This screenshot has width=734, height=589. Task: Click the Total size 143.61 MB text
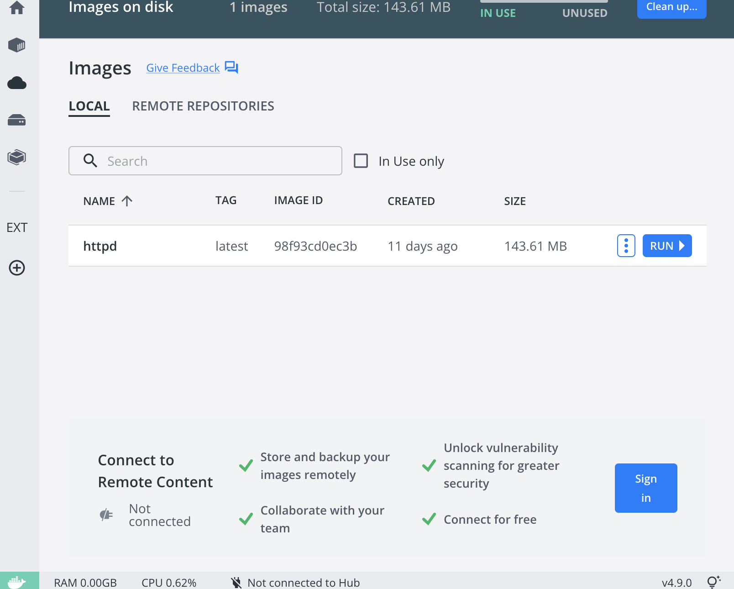384,7
